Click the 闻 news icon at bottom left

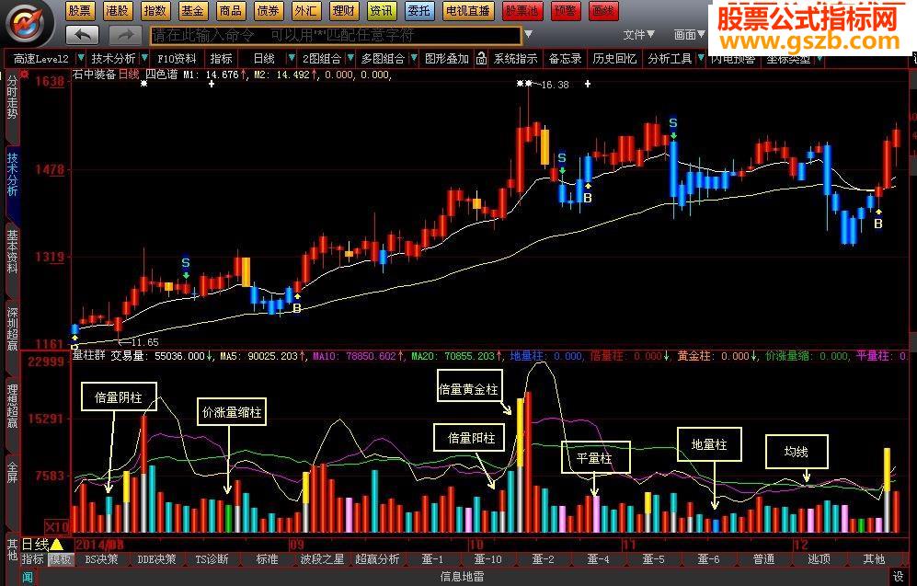click(28, 577)
